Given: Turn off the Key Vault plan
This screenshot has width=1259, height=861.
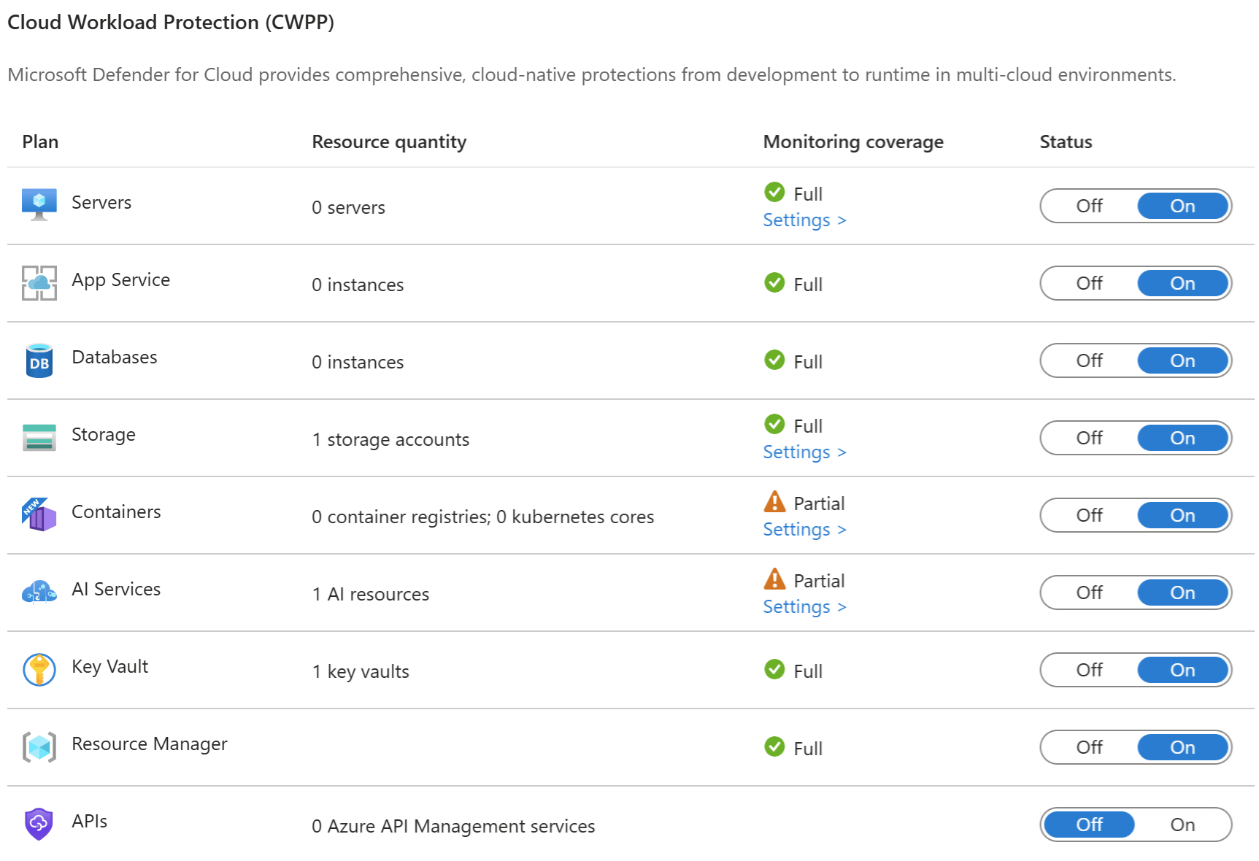Looking at the screenshot, I should click(1089, 670).
